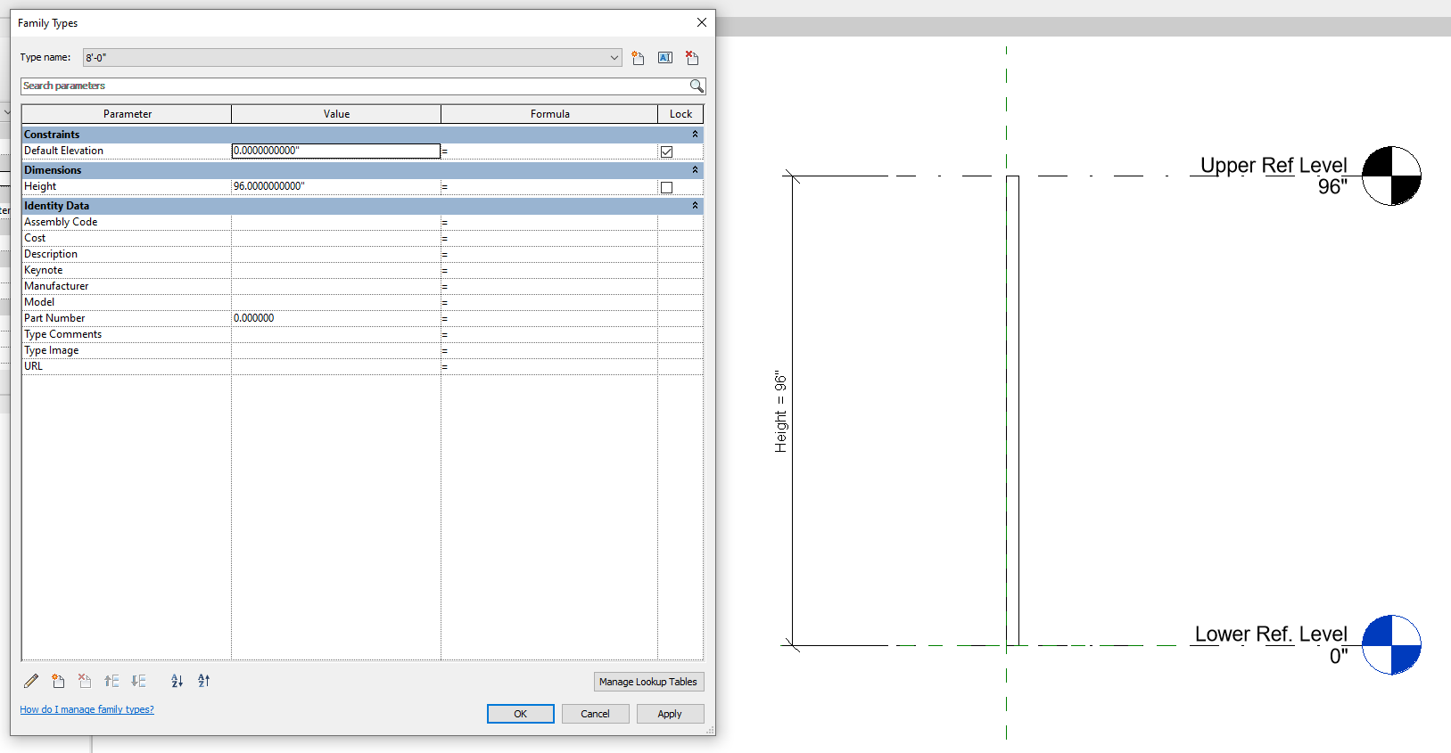The width and height of the screenshot is (1451, 753).
Task: Click the Part Number value cell
Action: coord(336,318)
